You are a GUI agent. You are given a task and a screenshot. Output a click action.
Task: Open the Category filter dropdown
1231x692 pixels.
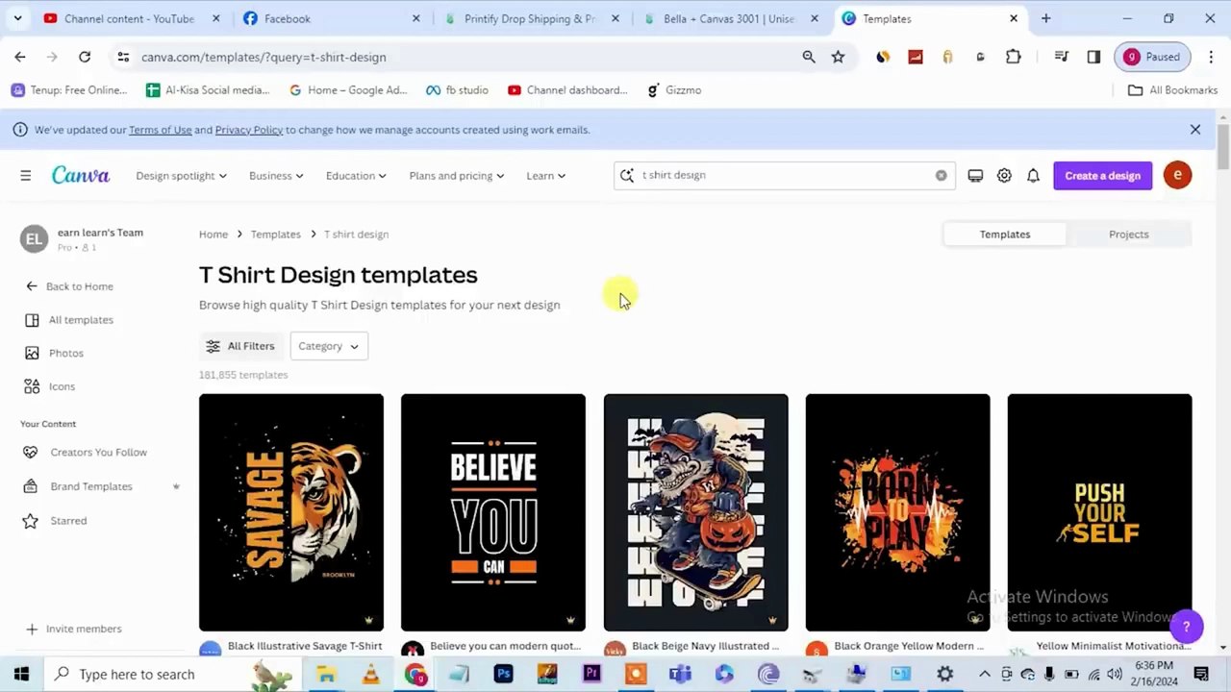pyautogui.click(x=328, y=346)
